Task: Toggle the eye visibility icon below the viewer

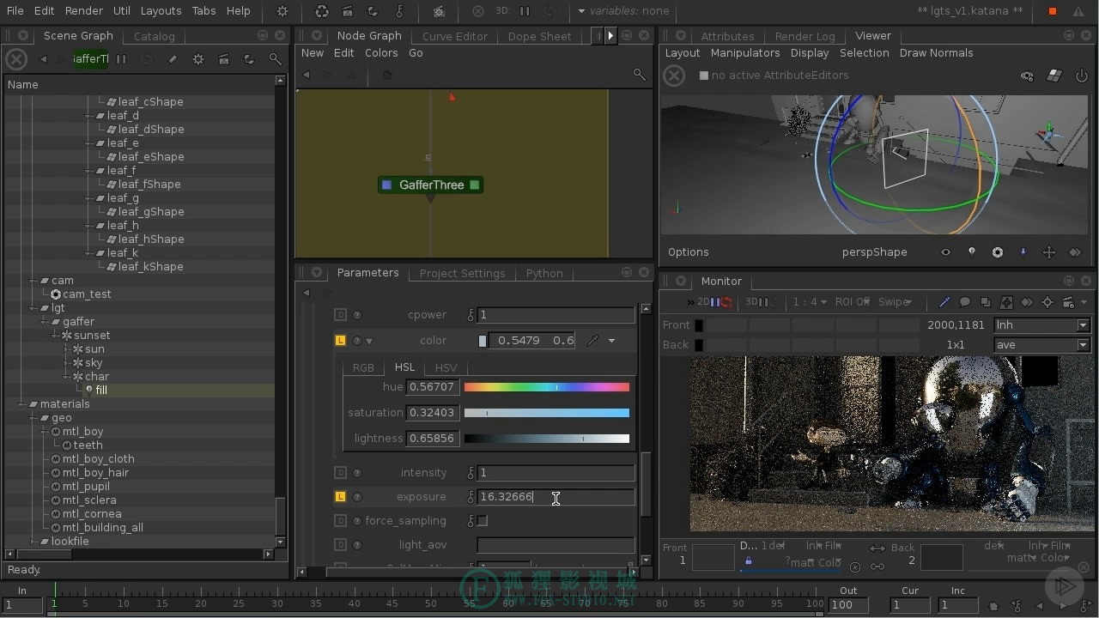Action: pos(945,252)
